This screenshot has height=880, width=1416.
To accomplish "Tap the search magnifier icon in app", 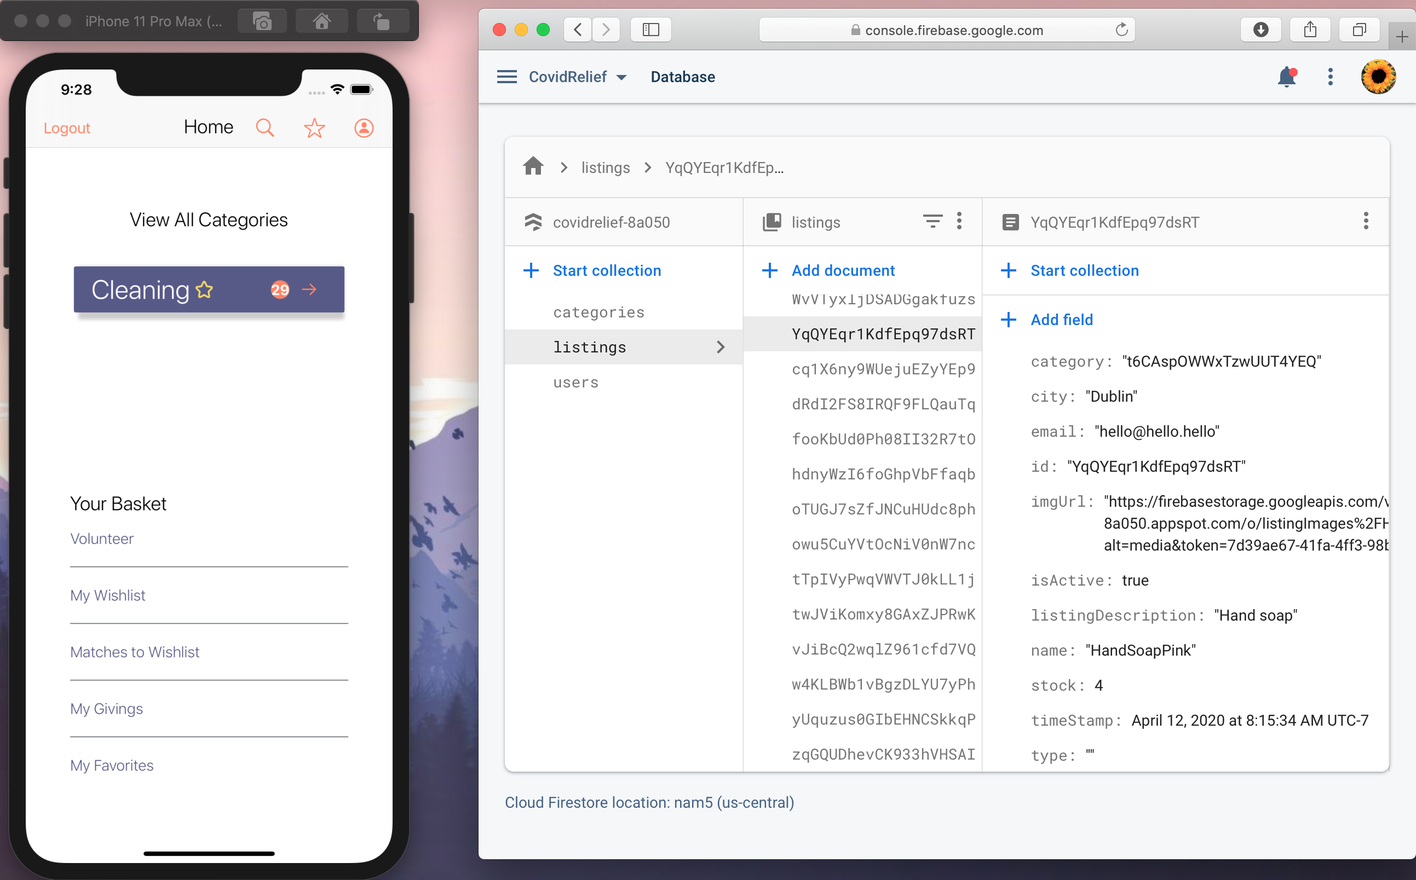I will [265, 128].
